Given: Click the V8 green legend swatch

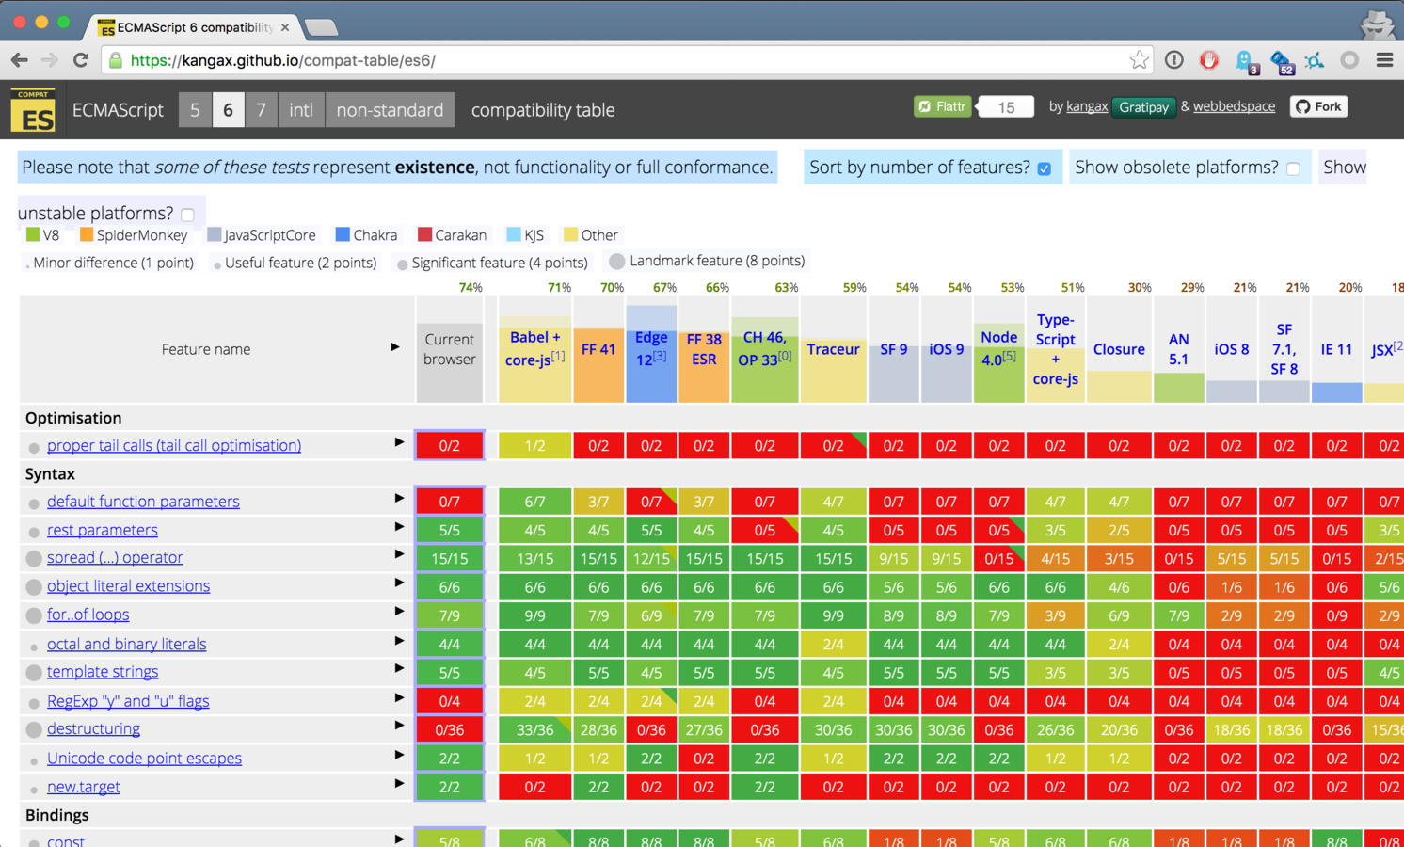Looking at the screenshot, I should coord(33,234).
